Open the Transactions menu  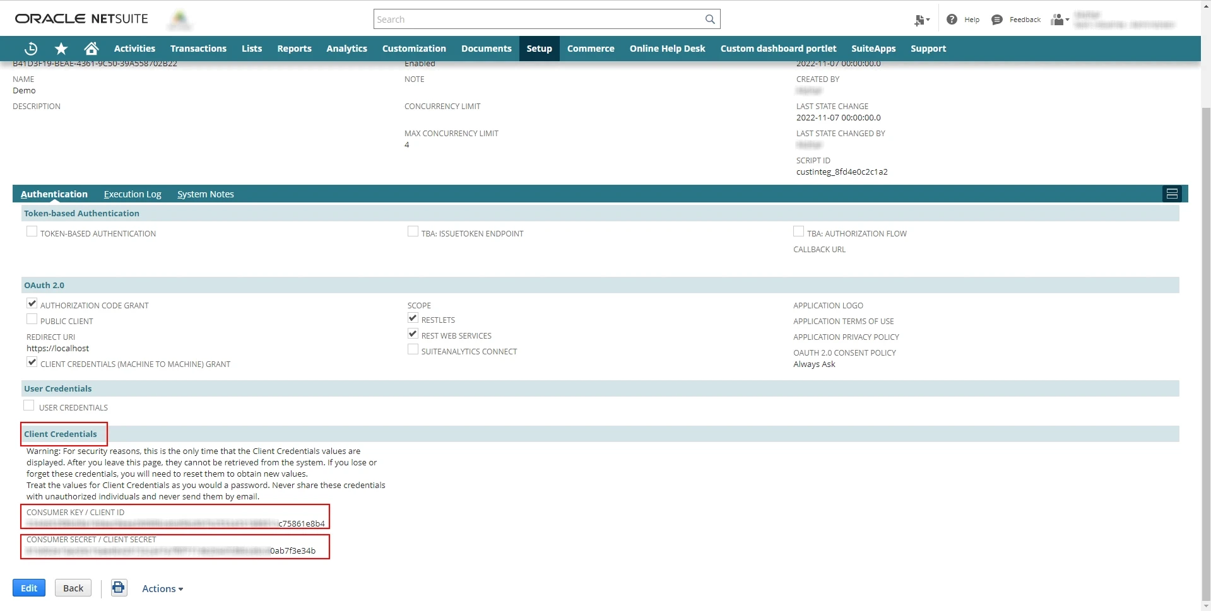pos(198,49)
